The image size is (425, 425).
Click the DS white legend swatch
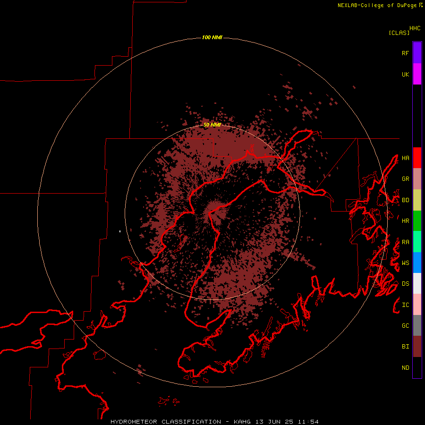pos(417,283)
